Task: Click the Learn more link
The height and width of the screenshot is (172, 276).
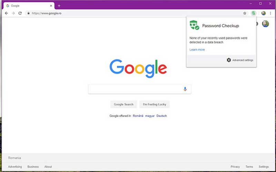Action: [197, 50]
